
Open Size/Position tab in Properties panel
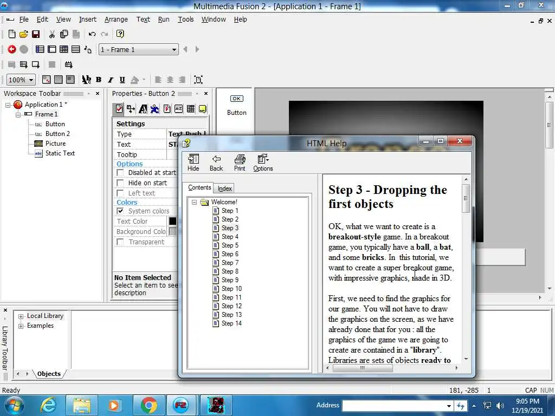point(131,109)
